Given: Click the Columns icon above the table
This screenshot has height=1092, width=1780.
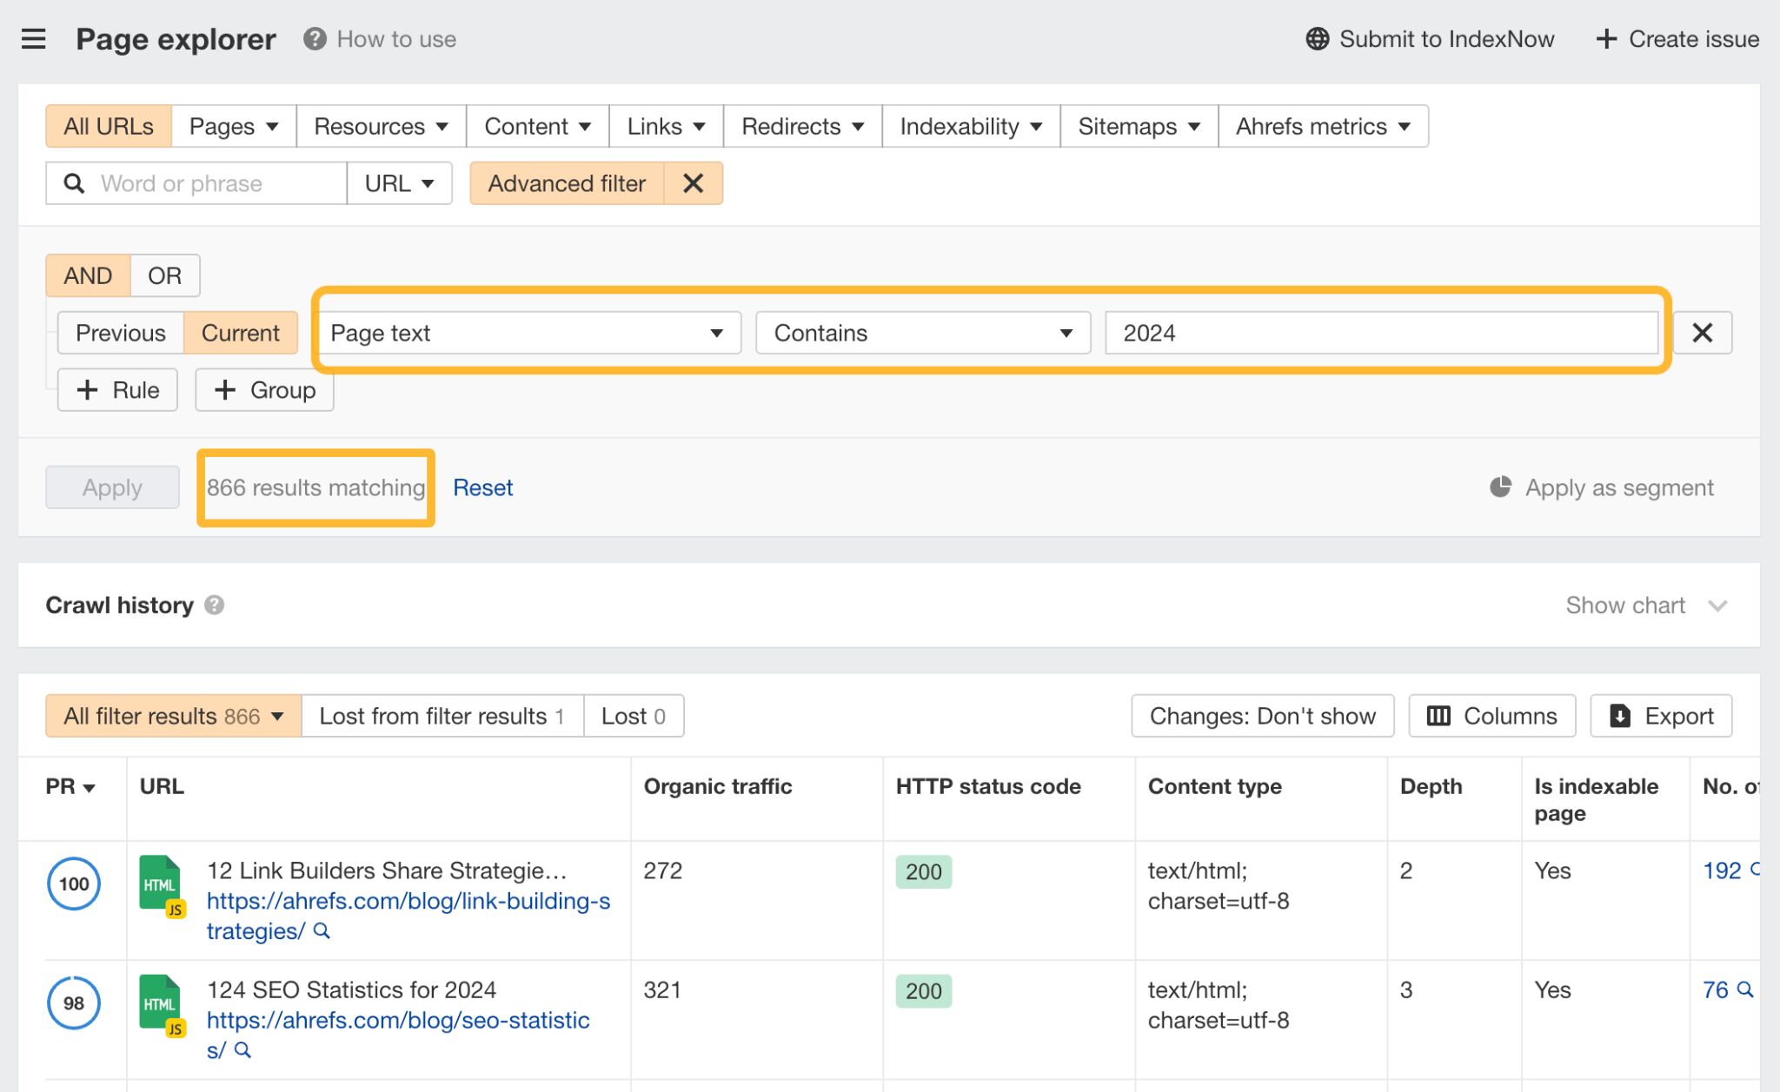Looking at the screenshot, I should [1439, 715].
